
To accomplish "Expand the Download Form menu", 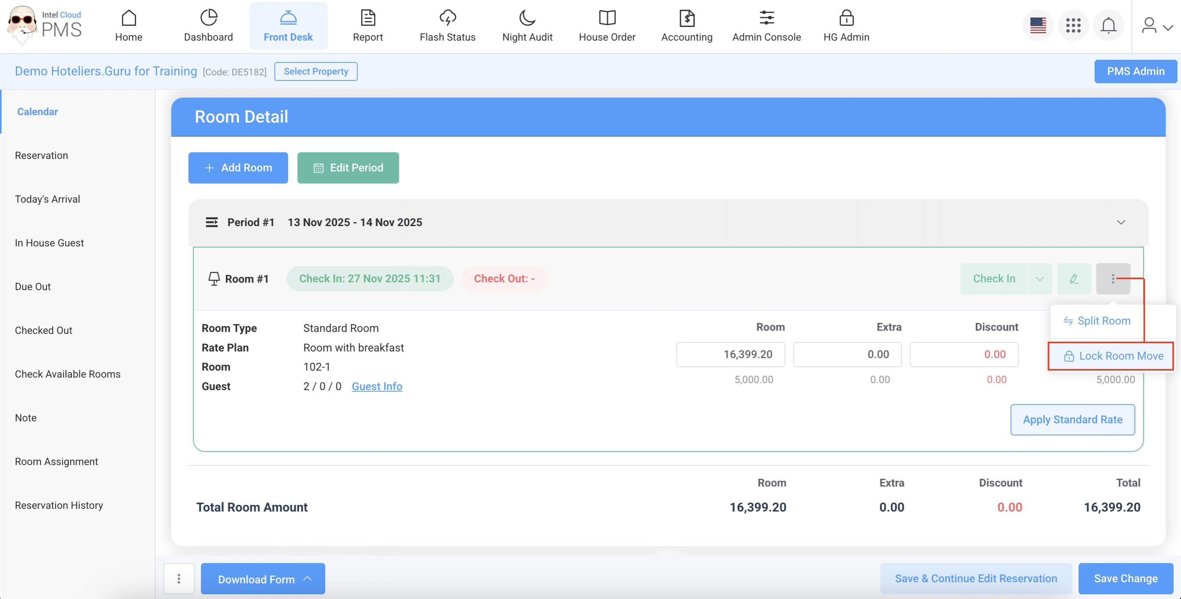I will (x=263, y=579).
